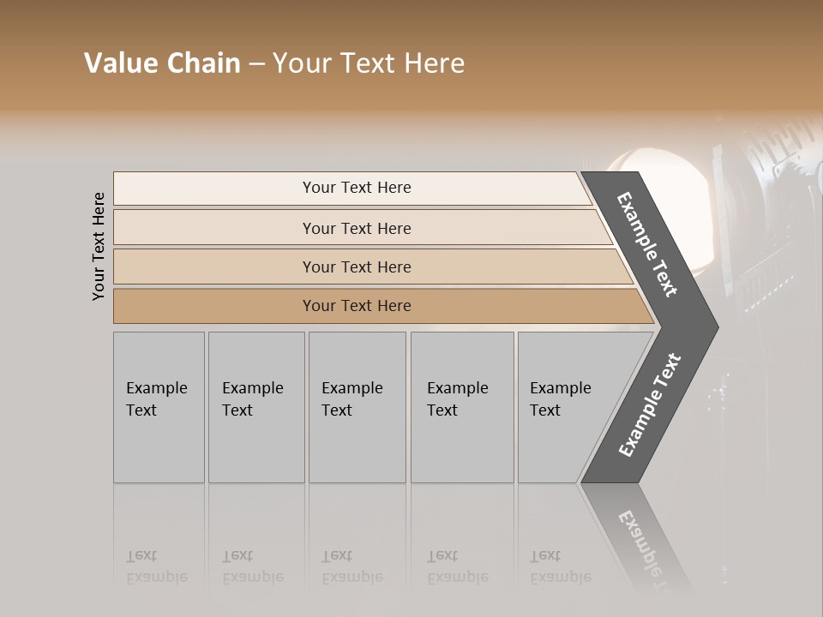This screenshot has width=823, height=617.
Task: Click the mirrored reflection under the fifth box
Action: tap(562, 566)
